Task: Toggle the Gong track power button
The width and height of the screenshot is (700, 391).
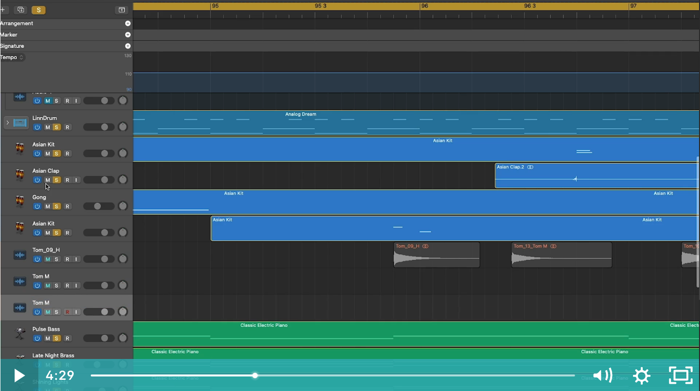Action: click(x=37, y=206)
